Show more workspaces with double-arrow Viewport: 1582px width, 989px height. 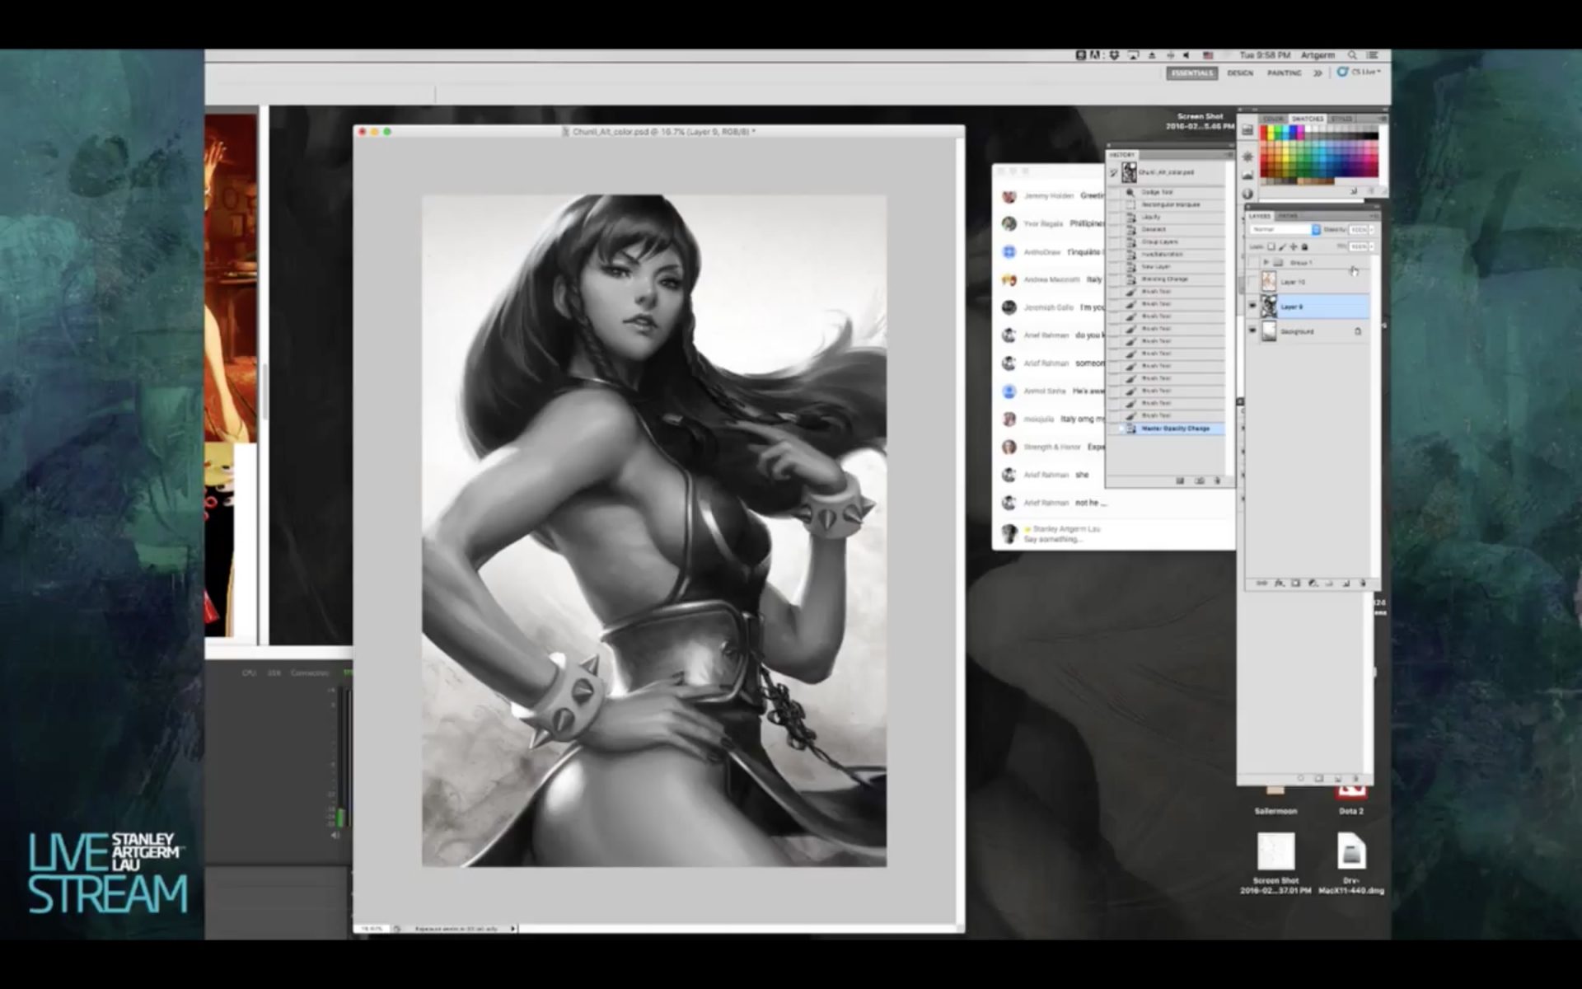click(x=1318, y=73)
